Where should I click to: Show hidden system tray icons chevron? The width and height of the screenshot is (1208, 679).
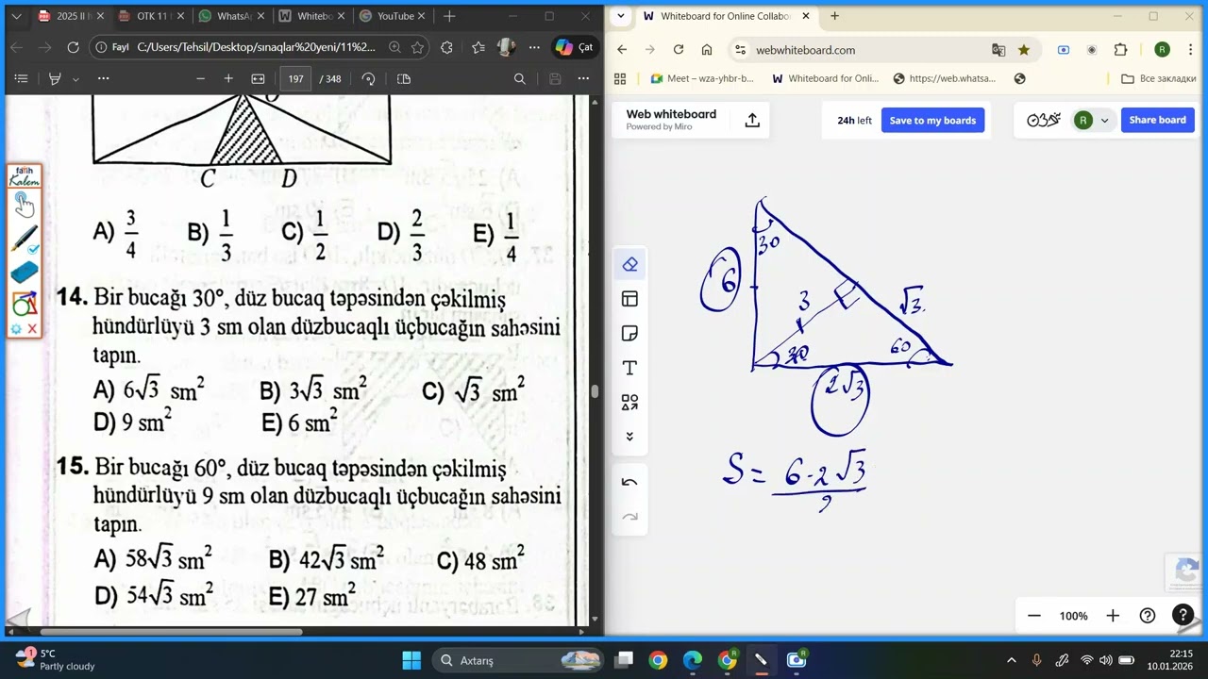click(1012, 660)
